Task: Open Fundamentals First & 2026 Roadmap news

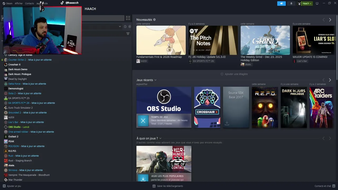Action: click(x=161, y=40)
